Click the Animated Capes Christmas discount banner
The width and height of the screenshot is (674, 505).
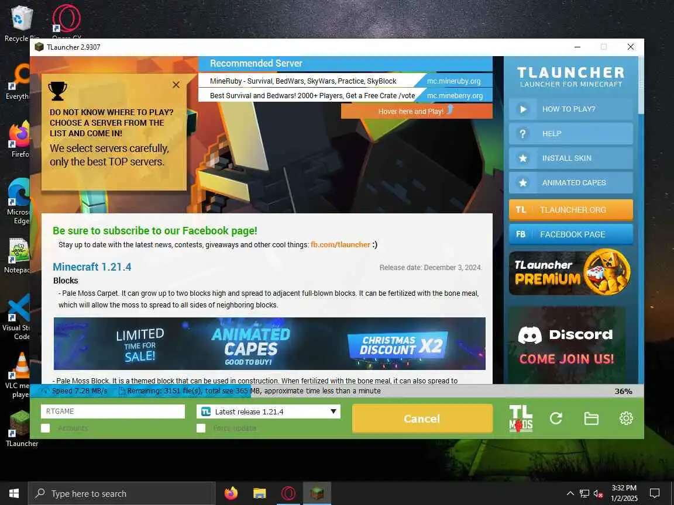click(270, 344)
